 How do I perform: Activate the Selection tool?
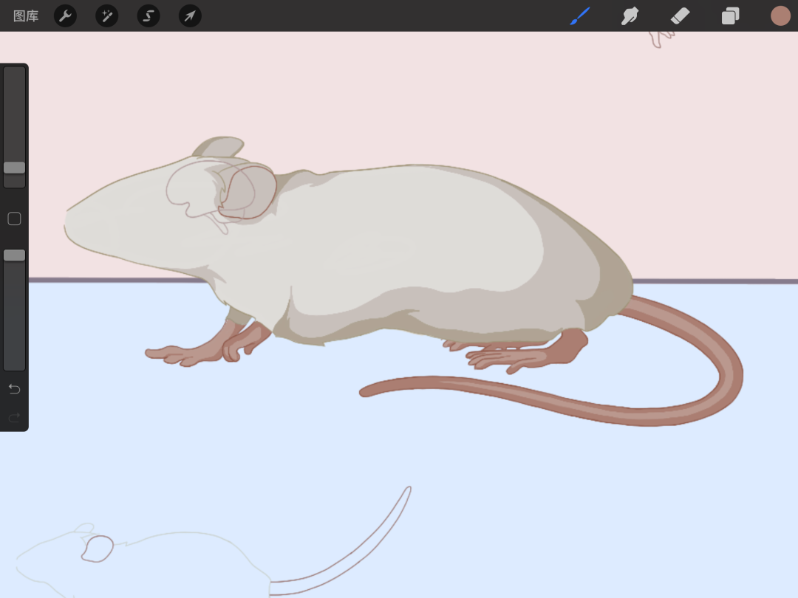149,16
